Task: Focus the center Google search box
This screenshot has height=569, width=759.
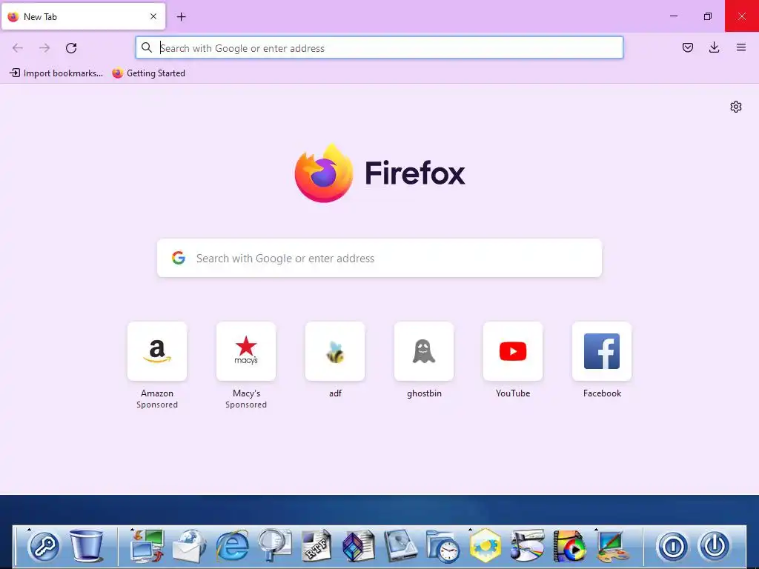Action: coord(379,258)
